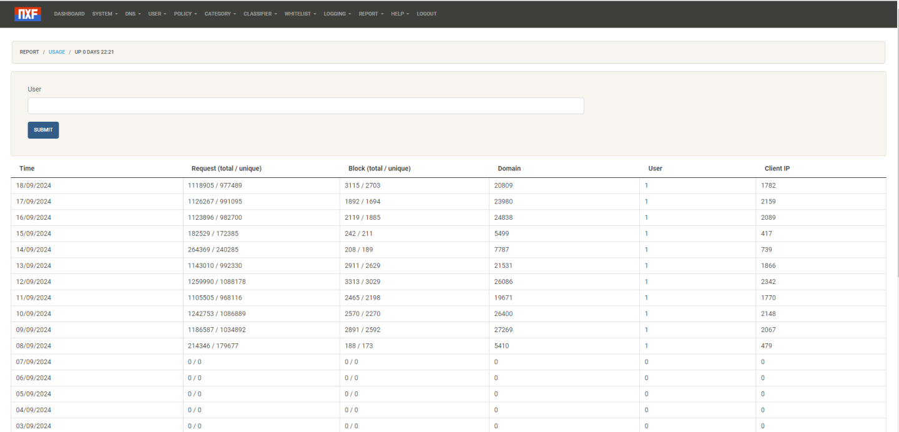Select block value 242 / 211
Screen dimensions: 899x432
359,233
